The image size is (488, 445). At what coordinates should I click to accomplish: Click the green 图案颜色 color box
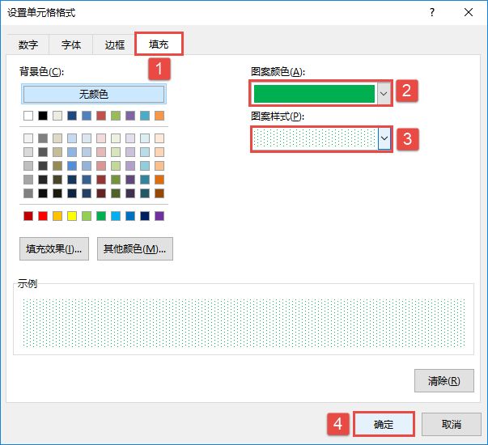[314, 94]
